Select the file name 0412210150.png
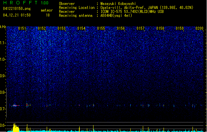Image resolution: width=207 pixels, height=132 pixels. tap(17, 9)
